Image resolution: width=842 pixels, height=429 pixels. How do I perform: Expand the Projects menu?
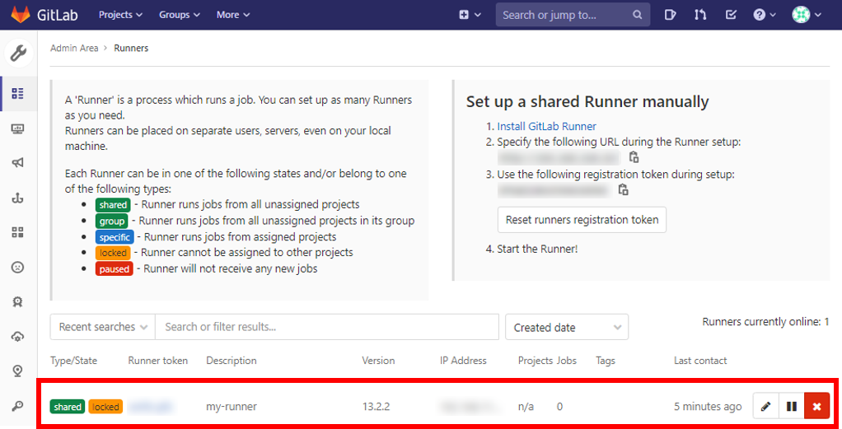point(120,15)
